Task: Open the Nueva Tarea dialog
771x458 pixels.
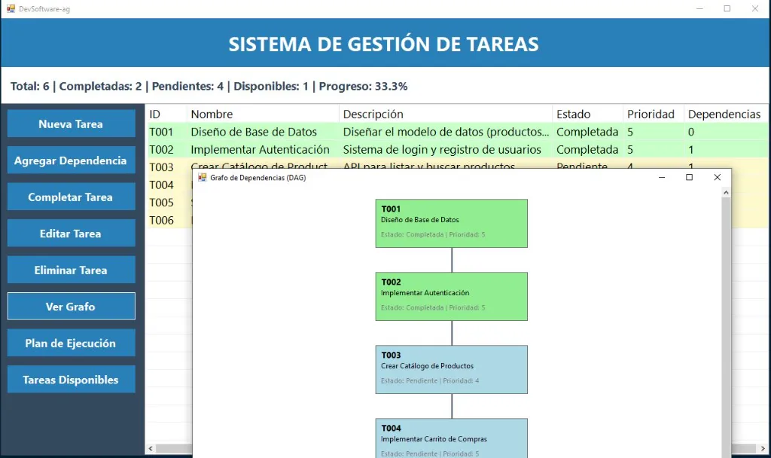Action: tap(71, 123)
